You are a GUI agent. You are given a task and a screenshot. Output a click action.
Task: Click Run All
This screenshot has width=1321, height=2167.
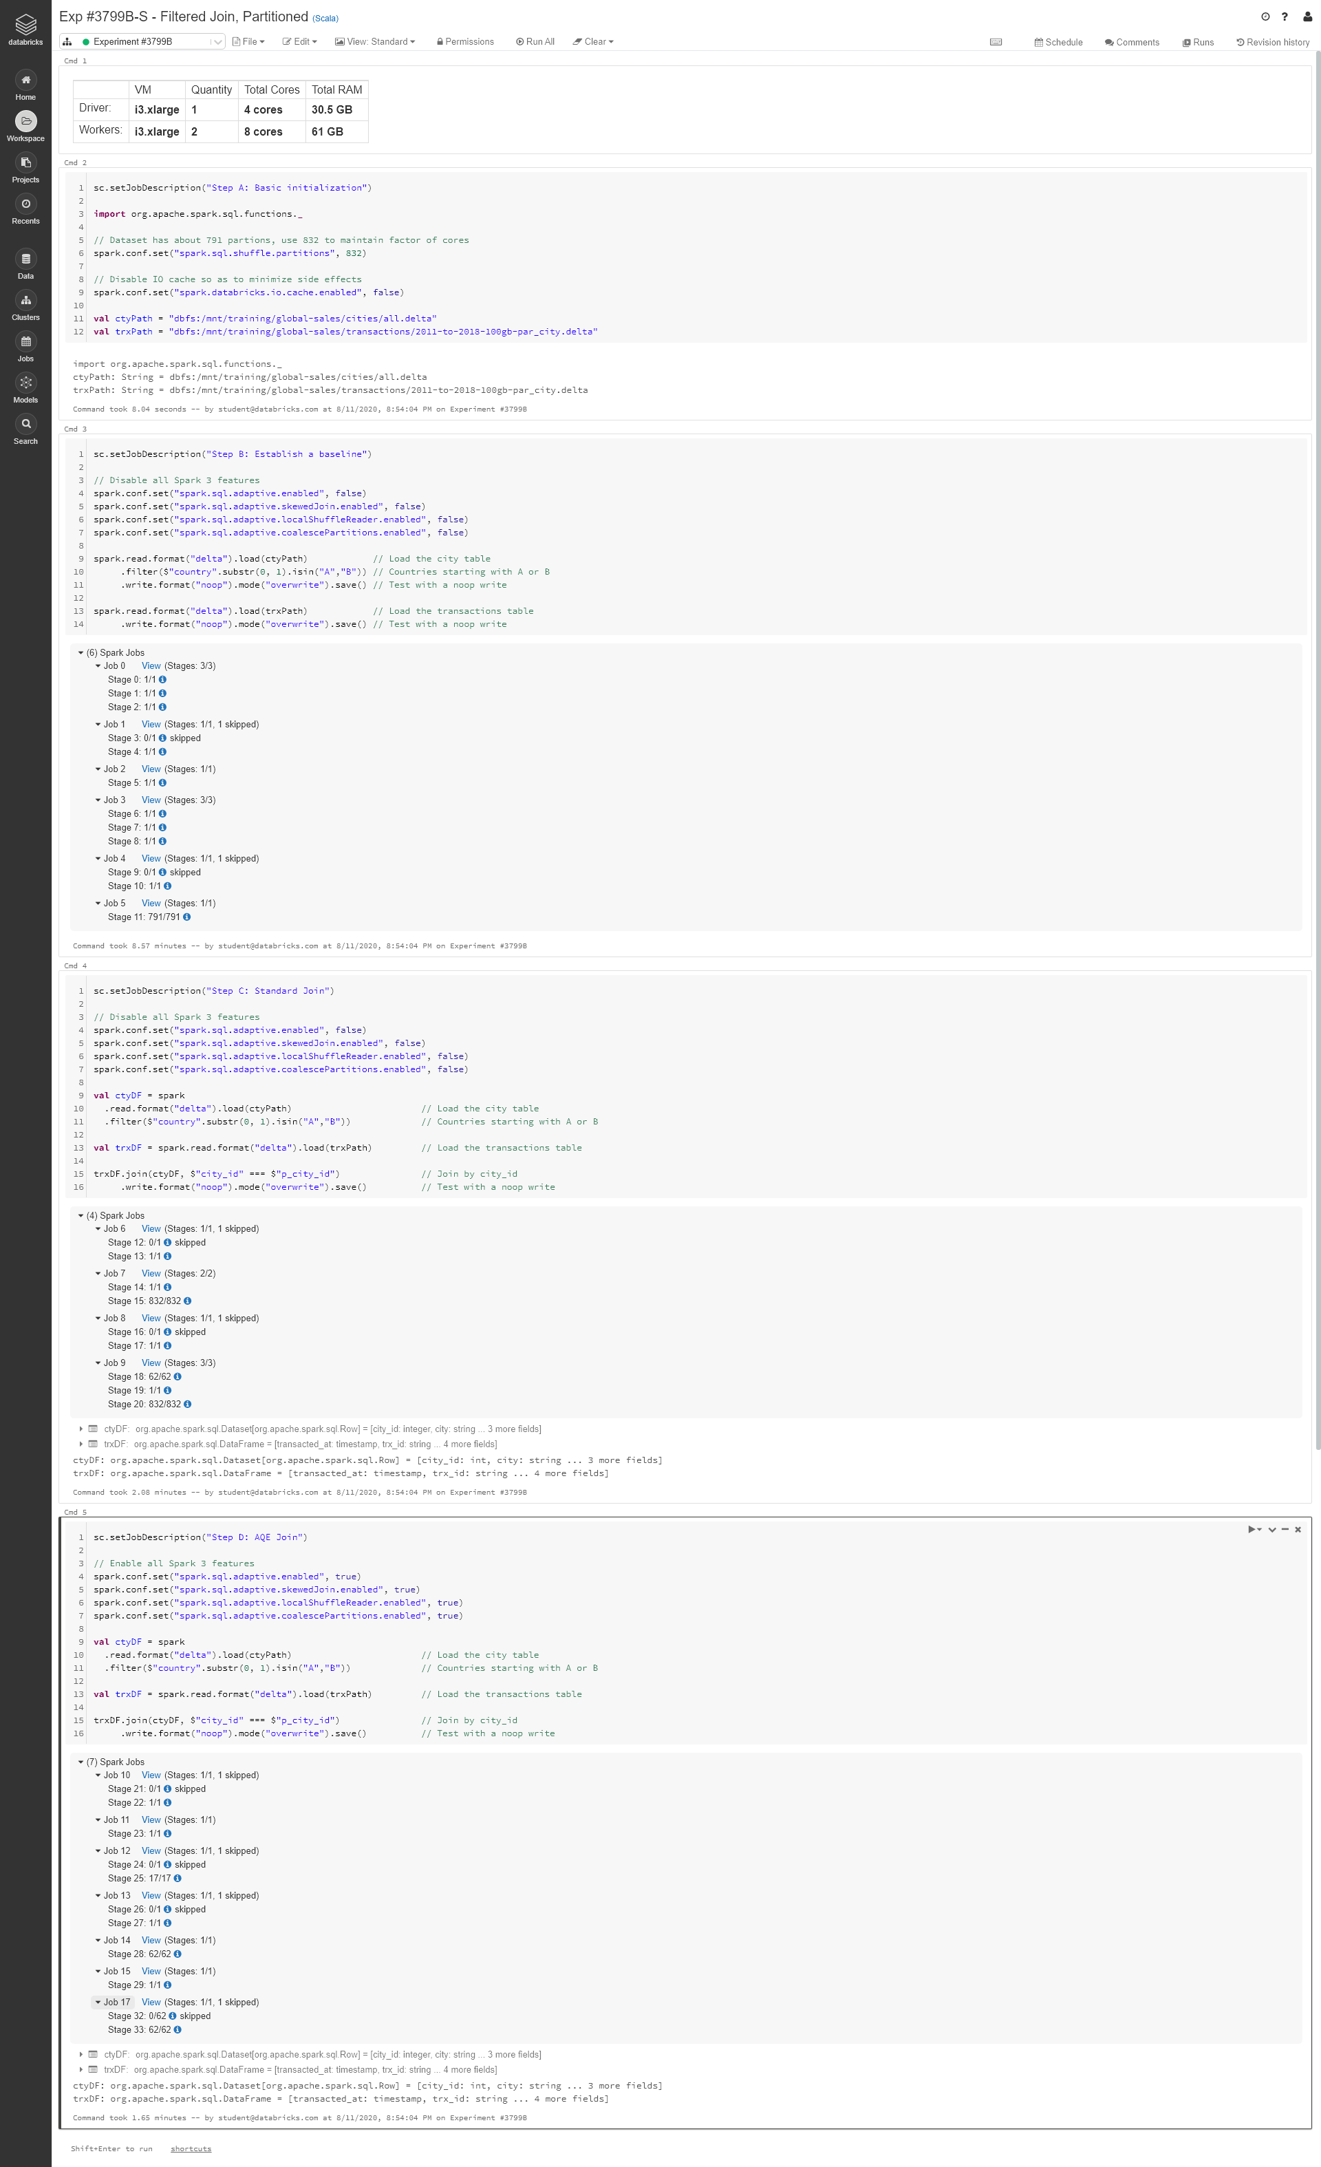point(535,41)
